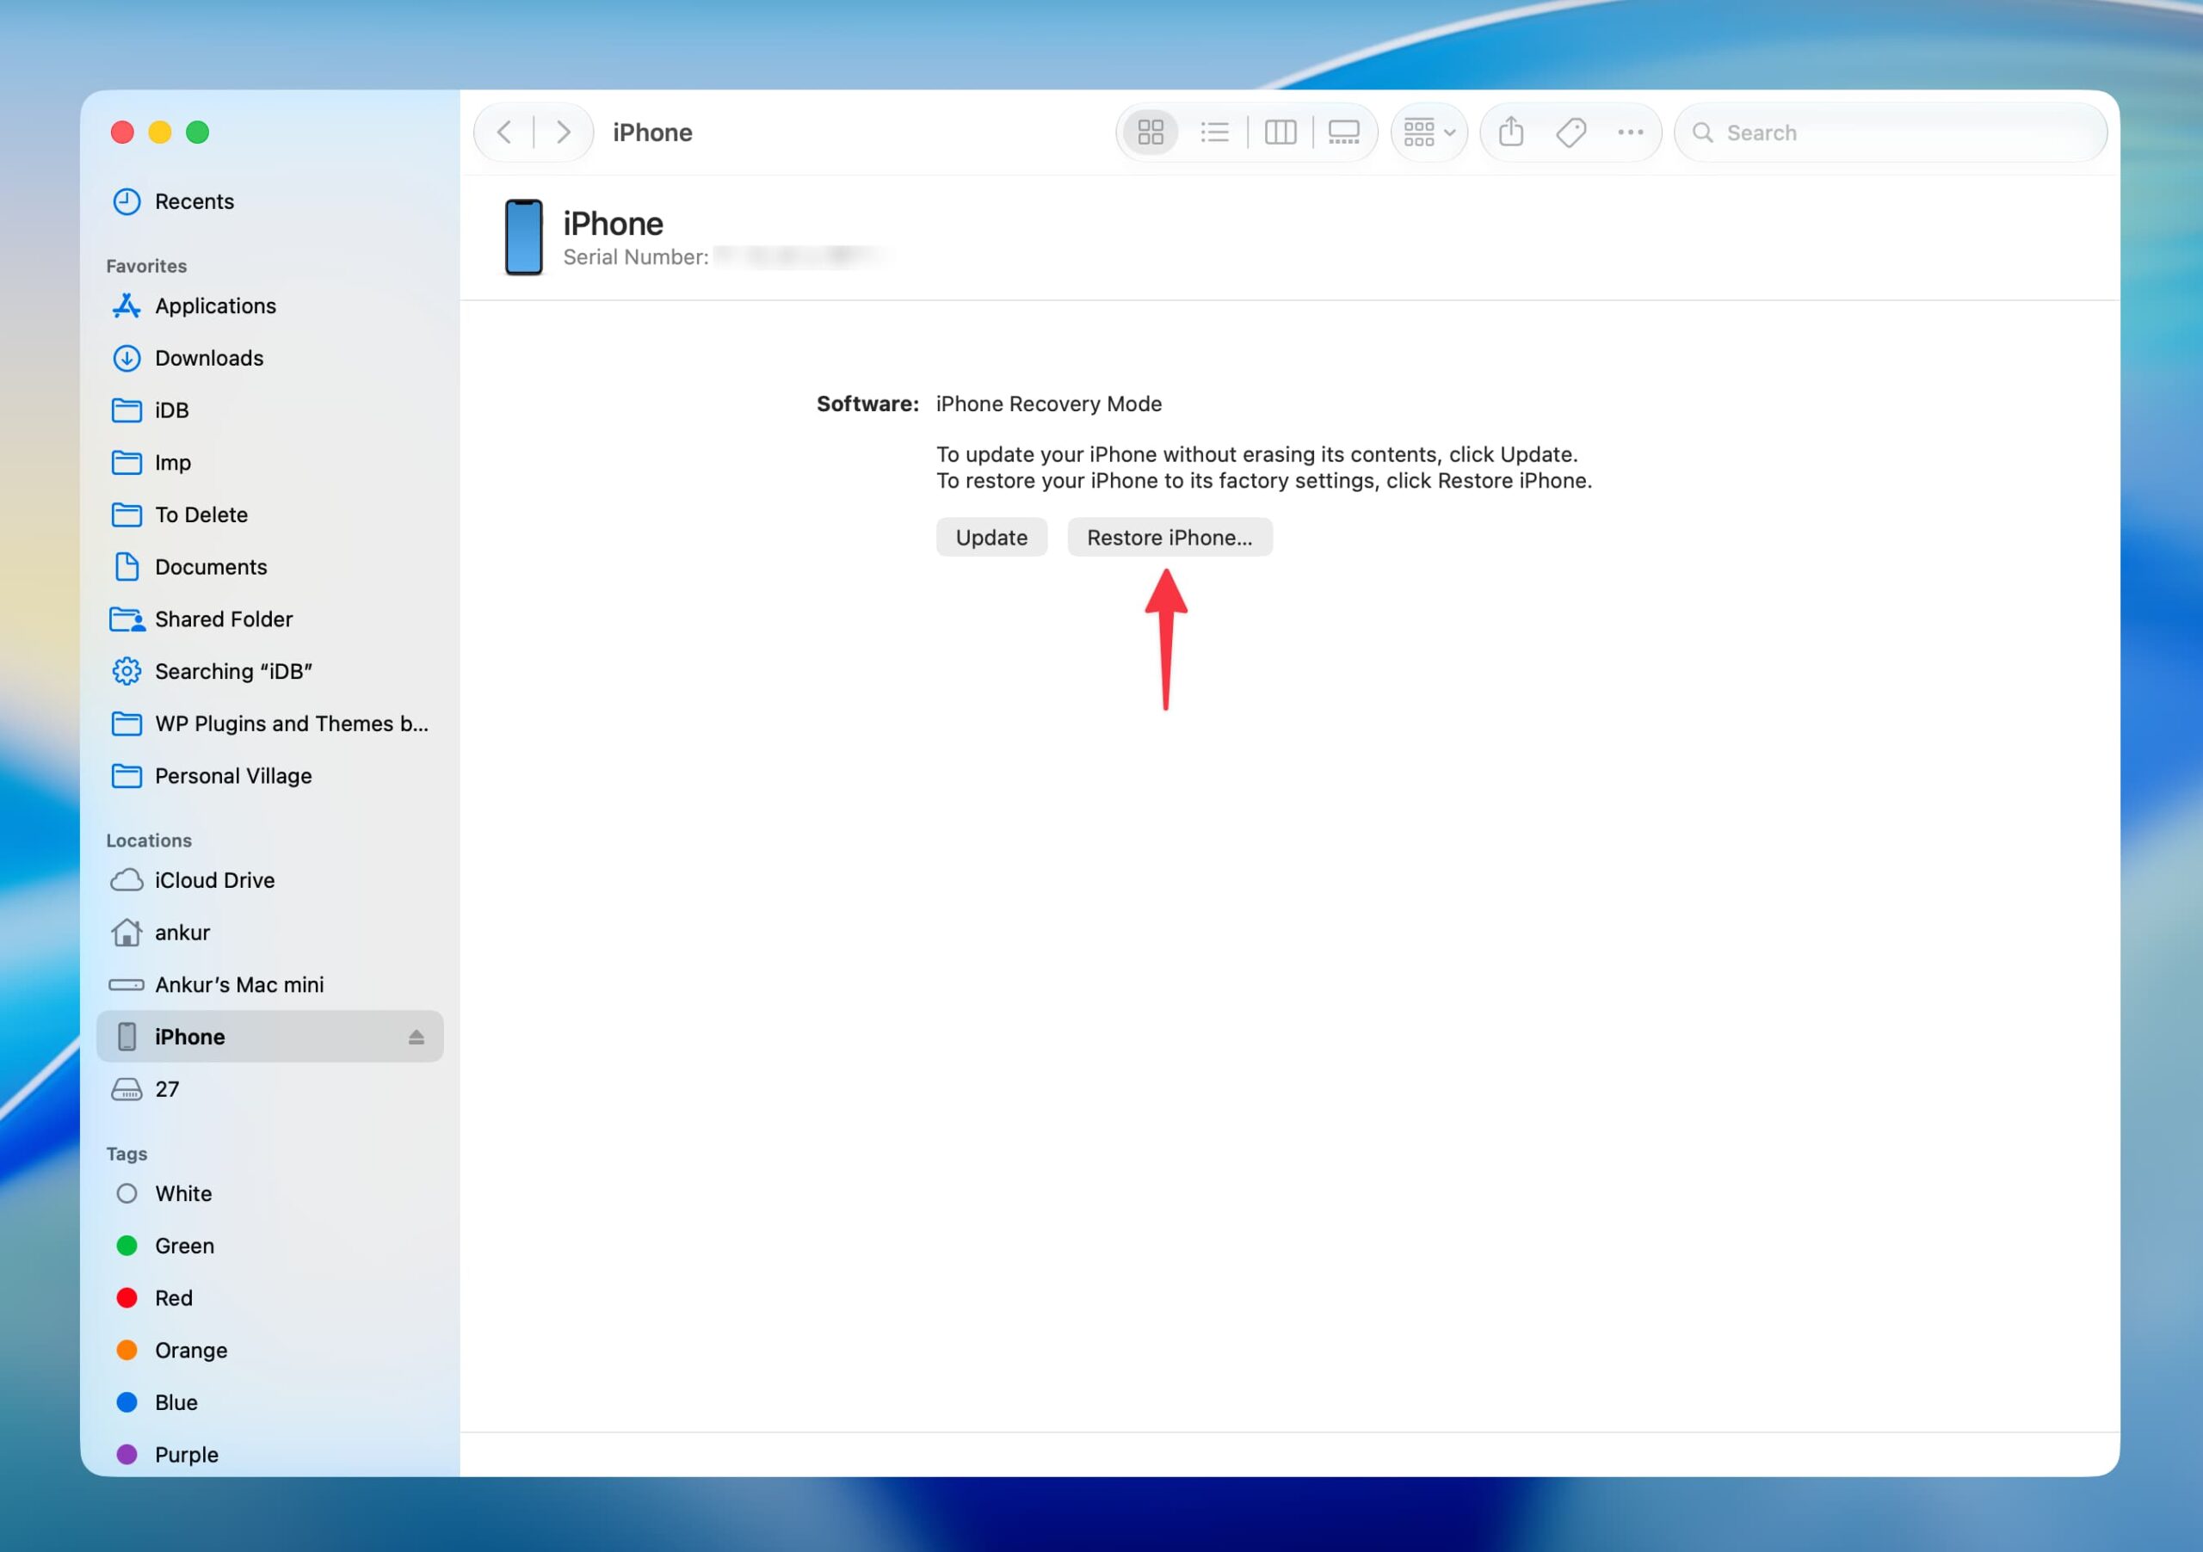Screen dimensions: 2203x1552
Task: Select the Blue tag dot
Action: pyautogui.click(x=127, y=1402)
